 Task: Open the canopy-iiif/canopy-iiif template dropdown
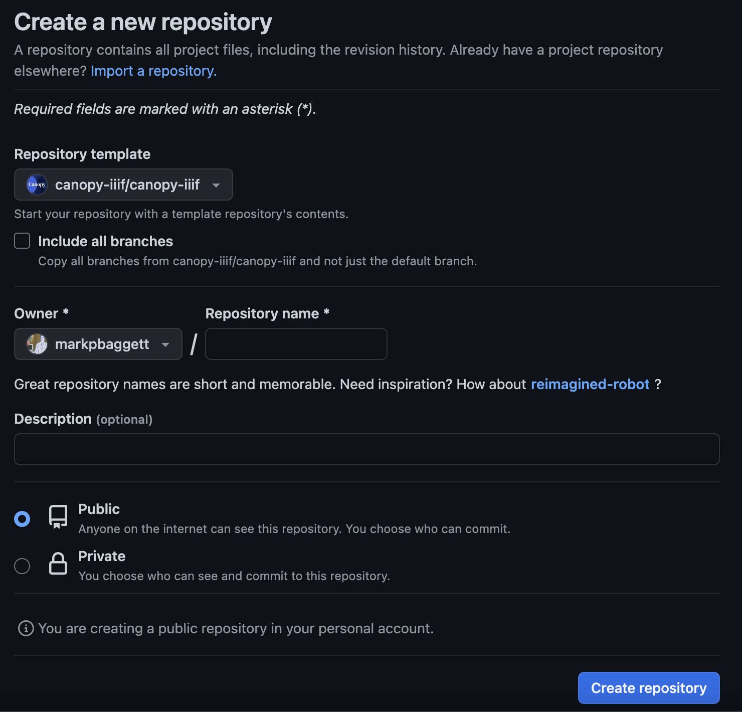tap(123, 185)
